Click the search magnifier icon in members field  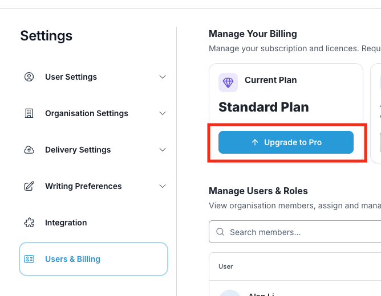coord(220,232)
